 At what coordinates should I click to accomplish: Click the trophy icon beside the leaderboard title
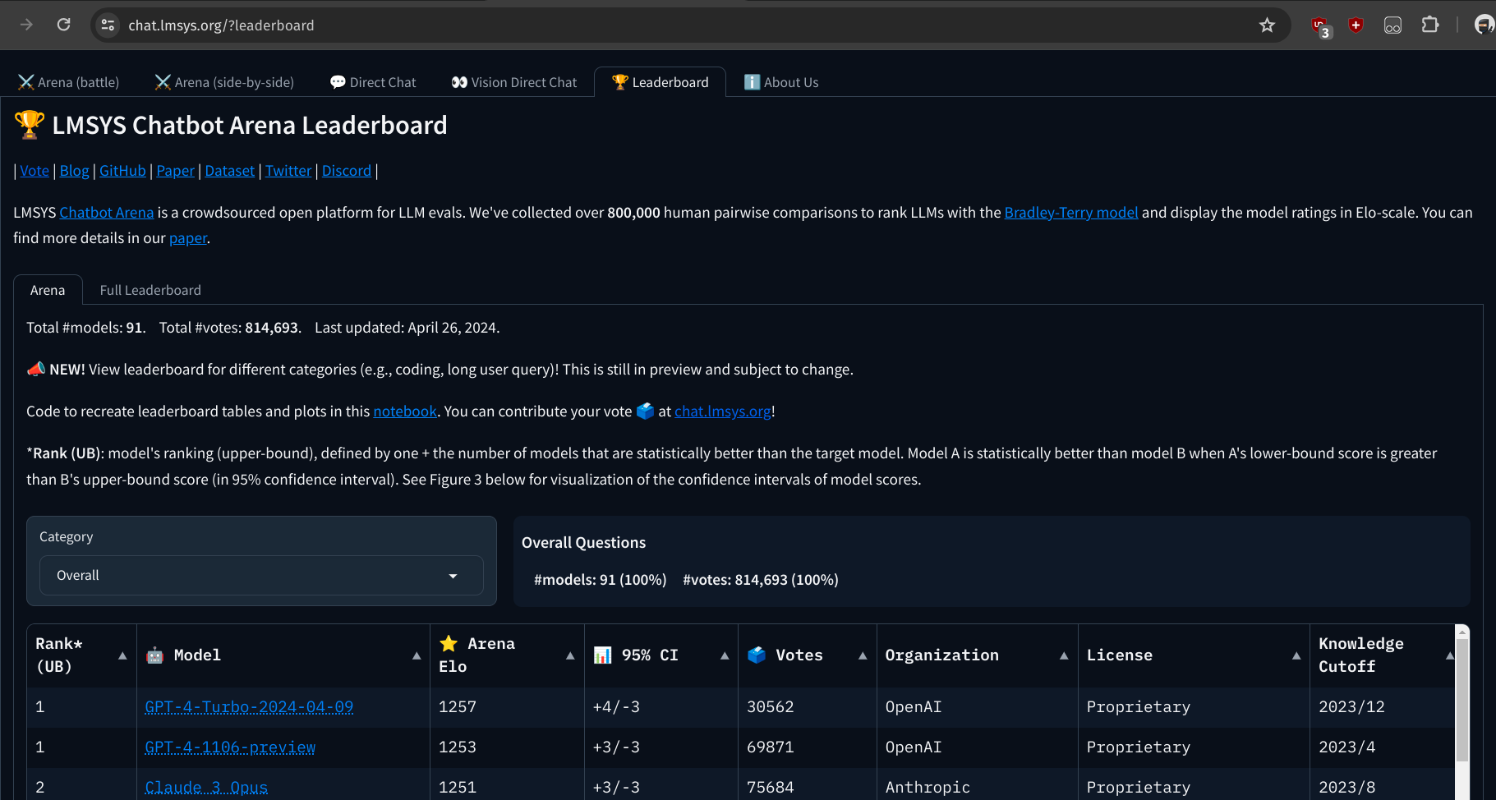(x=30, y=125)
